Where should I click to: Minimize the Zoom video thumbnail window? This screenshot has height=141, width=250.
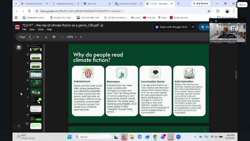(x=211, y=21)
